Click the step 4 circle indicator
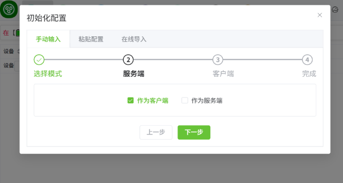Screen dimensions: 343x183 click(307, 60)
